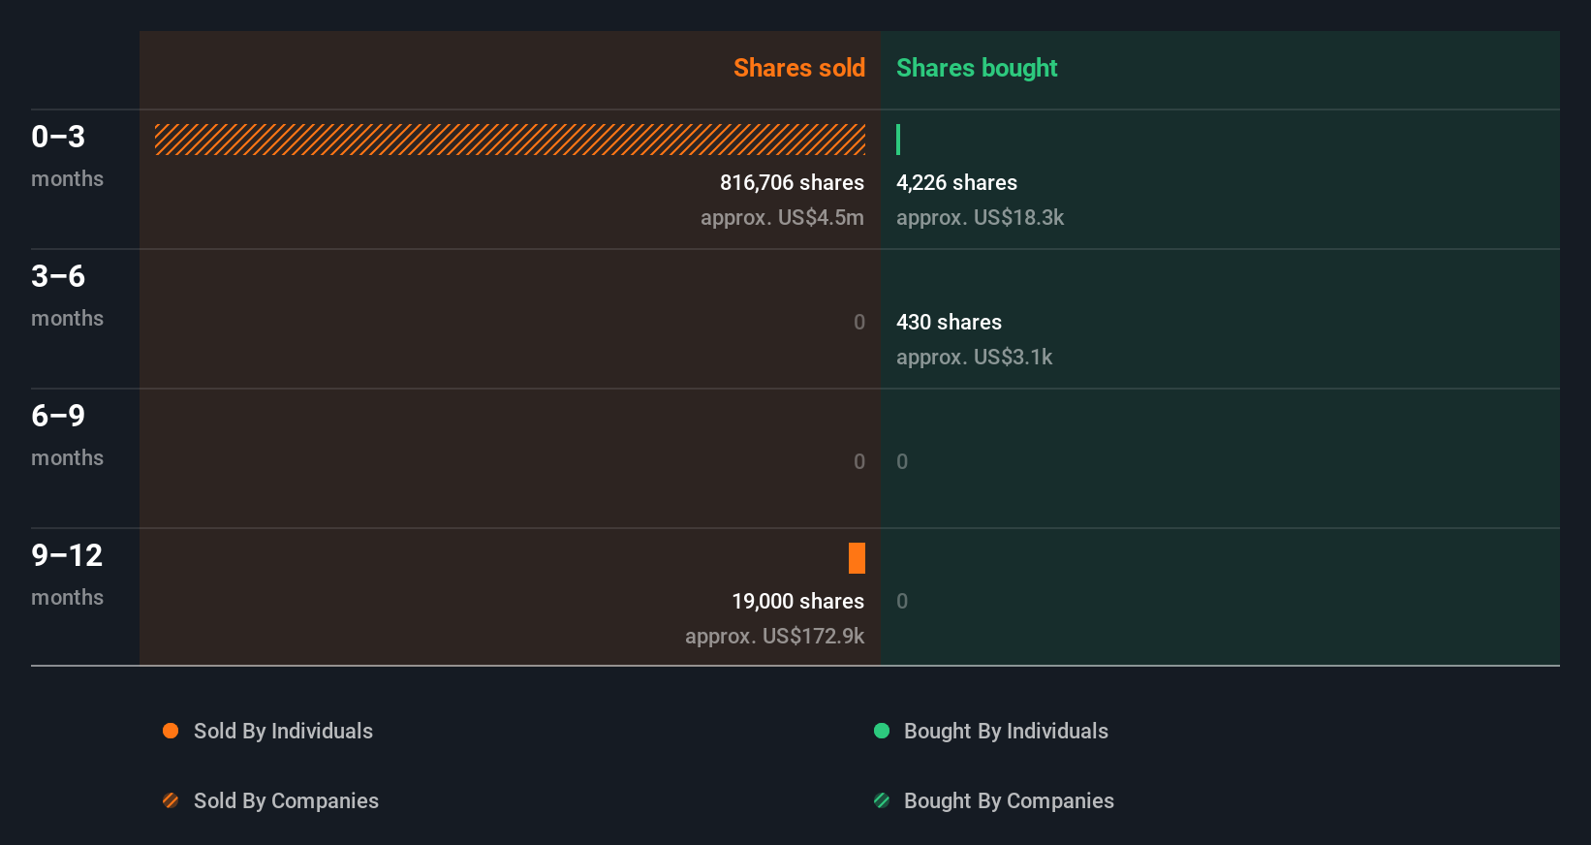
Task: Click the striped Bought By Companies legend icon
Action: pos(882,800)
